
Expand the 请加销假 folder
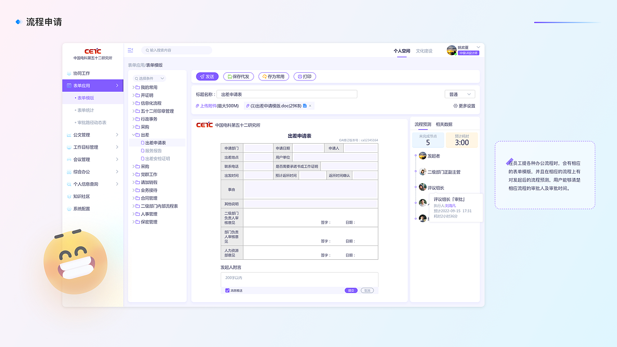pyautogui.click(x=134, y=182)
